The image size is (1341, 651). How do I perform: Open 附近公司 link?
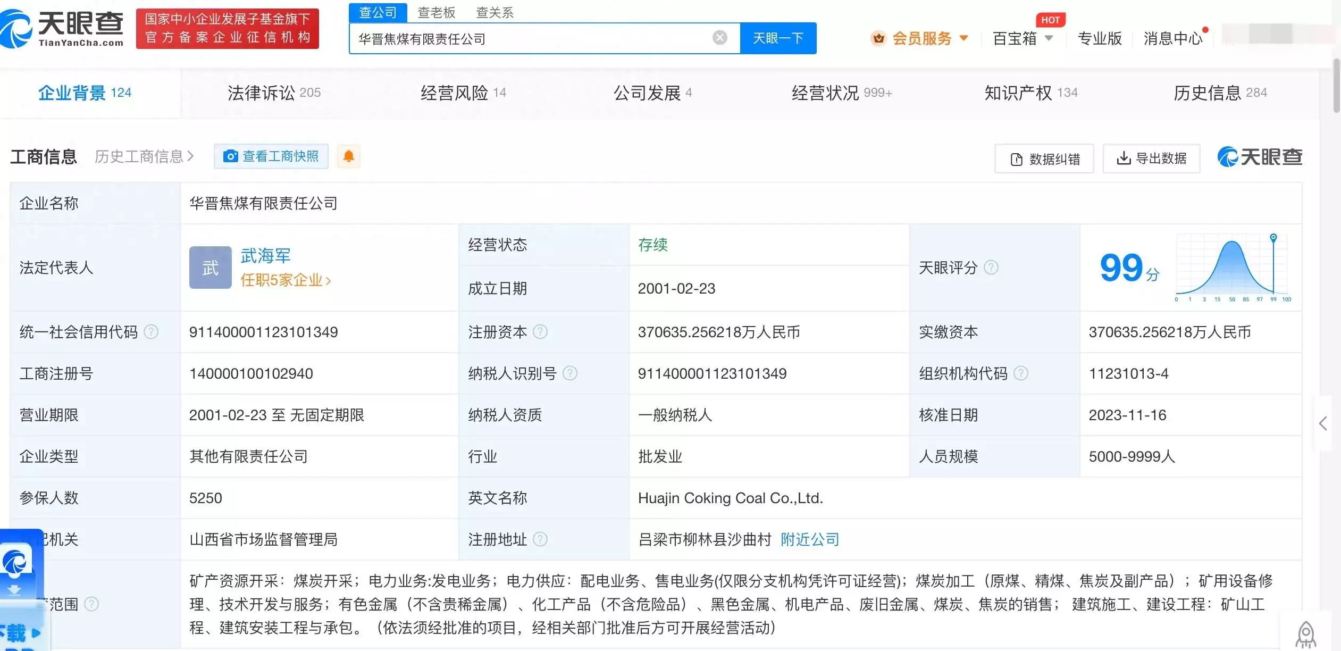pos(810,539)
